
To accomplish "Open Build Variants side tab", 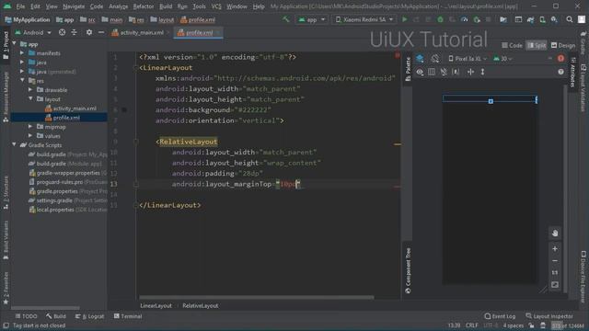I will coord(6,240).
